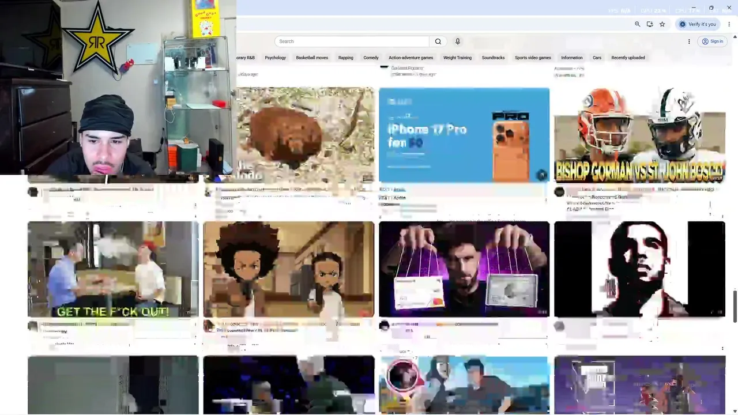Show Recently uploaded videos

[x=628, y=58]
